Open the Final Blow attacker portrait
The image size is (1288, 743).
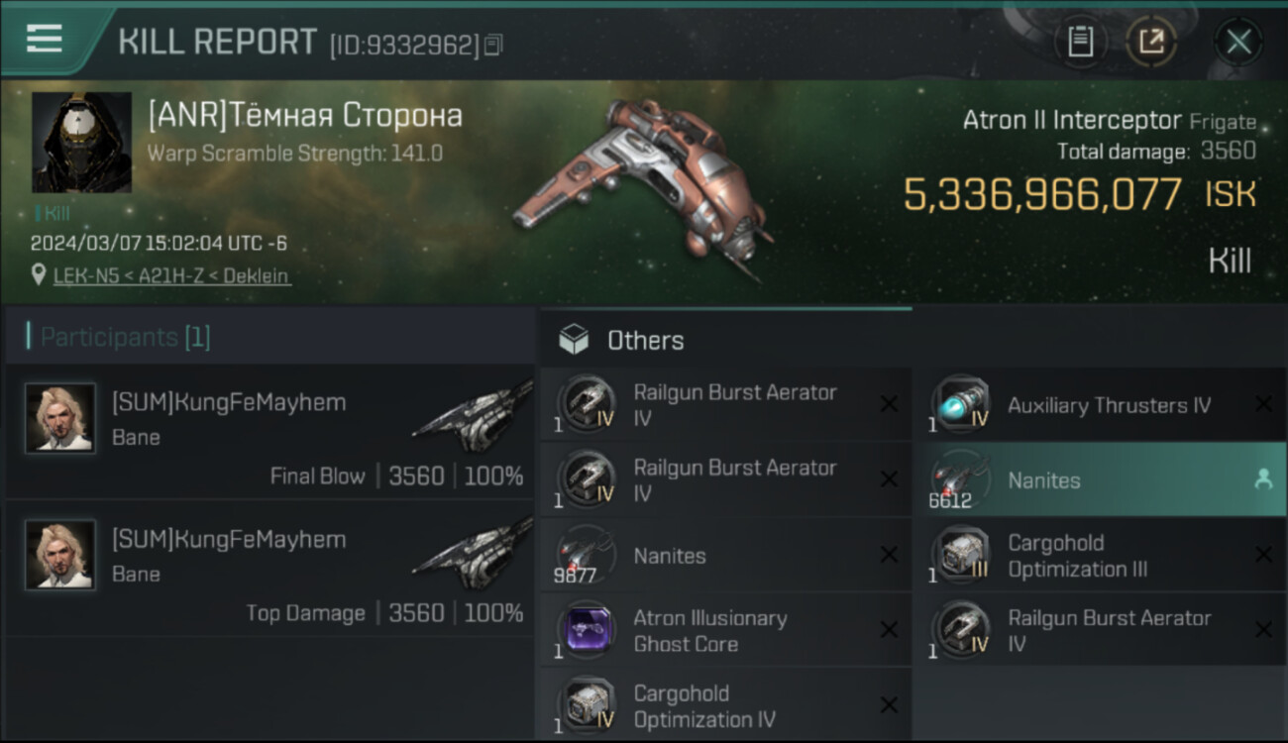pos(60,419)
